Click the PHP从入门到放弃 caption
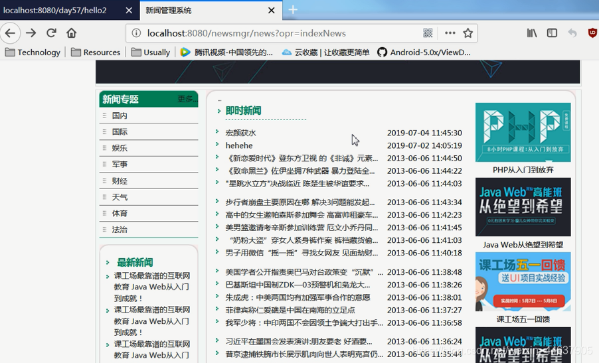Image resolution: width=599 pixels, height=363 pixels. pos(523,170)
